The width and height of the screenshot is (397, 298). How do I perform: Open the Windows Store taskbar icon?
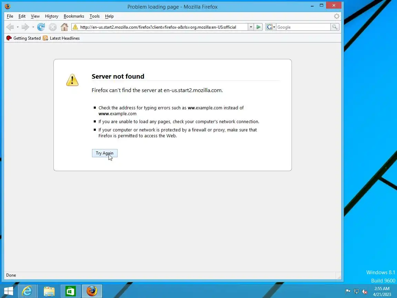tap(70, 291)
